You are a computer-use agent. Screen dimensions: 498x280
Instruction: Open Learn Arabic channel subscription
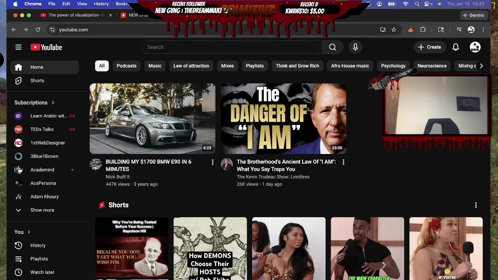pos(44,116)
